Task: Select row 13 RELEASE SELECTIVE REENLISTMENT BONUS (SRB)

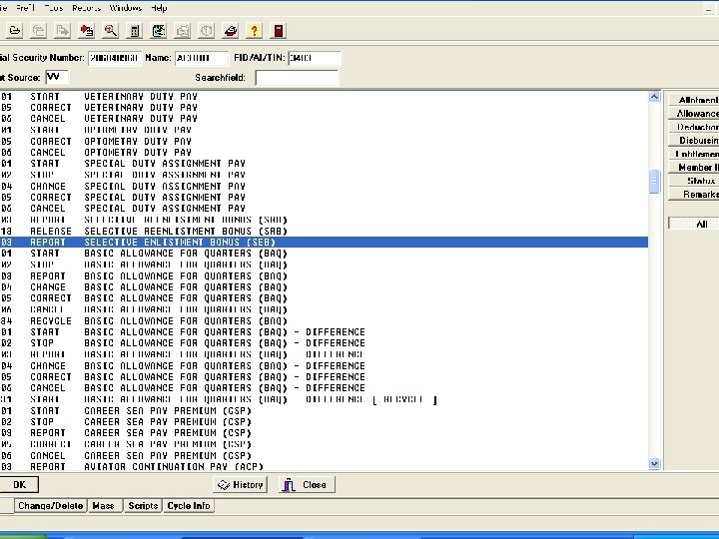Action: point(324,231)
